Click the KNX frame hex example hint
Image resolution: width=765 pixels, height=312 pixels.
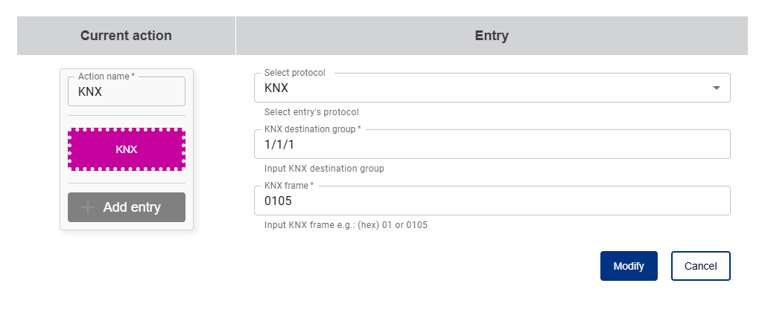[346, 225]
